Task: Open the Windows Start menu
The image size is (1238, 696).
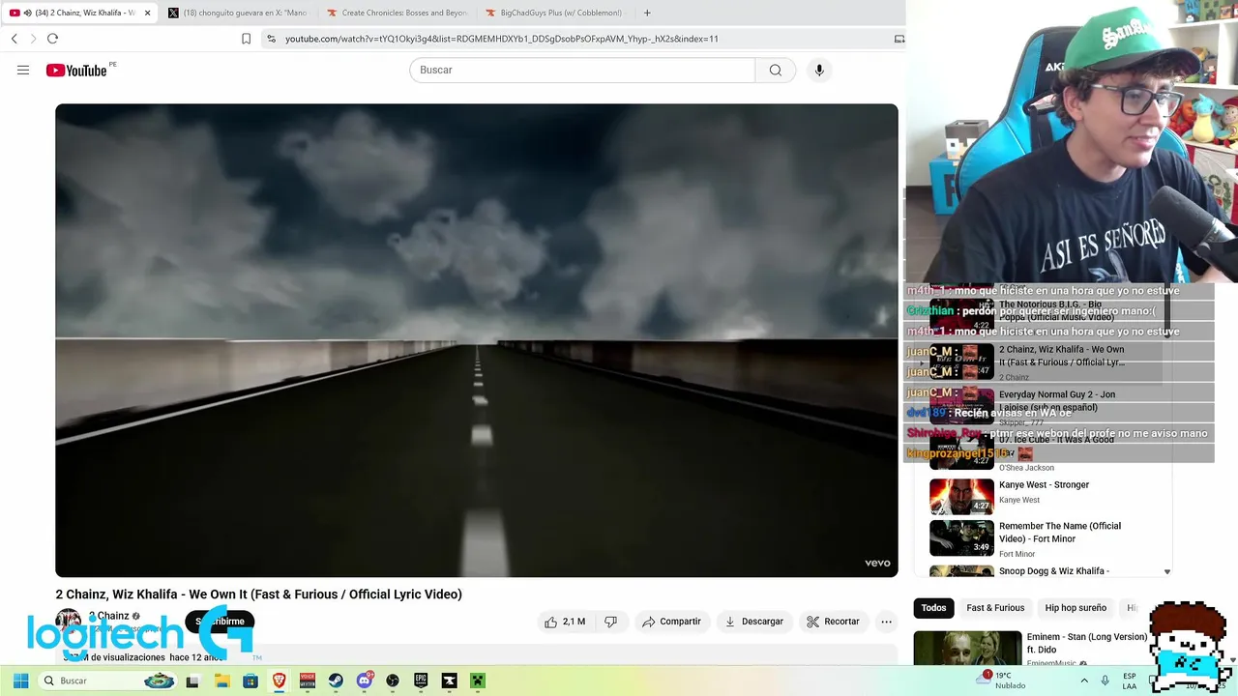Action: coord(20,681)
